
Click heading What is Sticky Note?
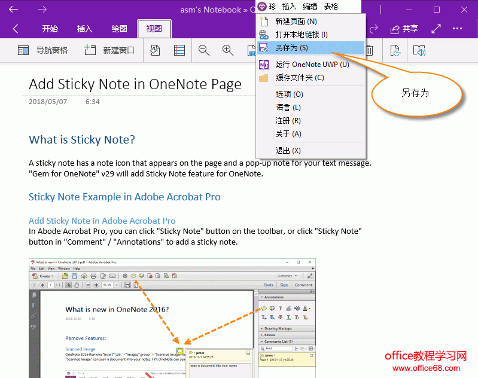pyautogui.click(x=82, y=139)
